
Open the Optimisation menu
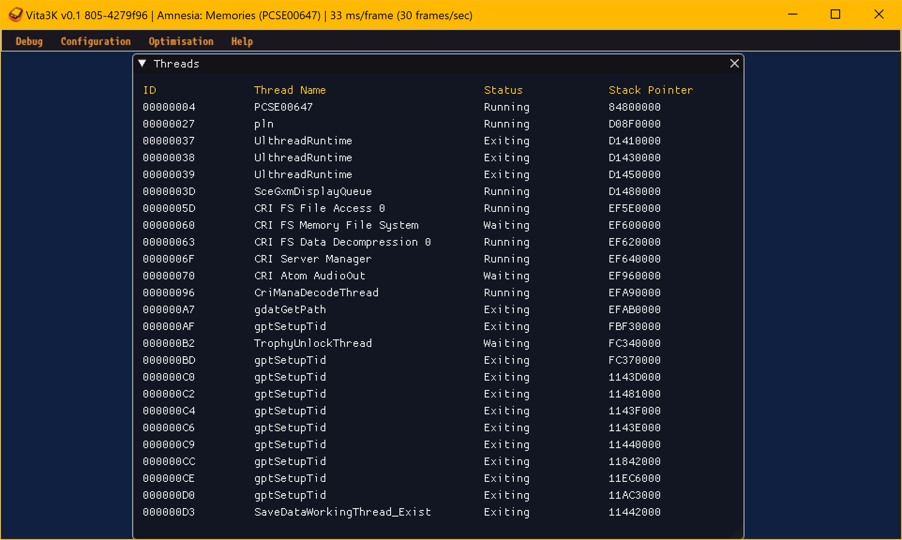(x=181, y=41)
